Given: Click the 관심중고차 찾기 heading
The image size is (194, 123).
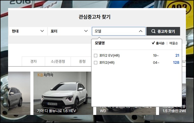Looking at the screenshot, I should (94, 17).
